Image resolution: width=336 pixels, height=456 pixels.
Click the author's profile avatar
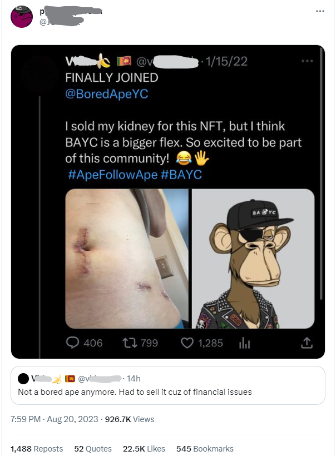pos(21,18)
